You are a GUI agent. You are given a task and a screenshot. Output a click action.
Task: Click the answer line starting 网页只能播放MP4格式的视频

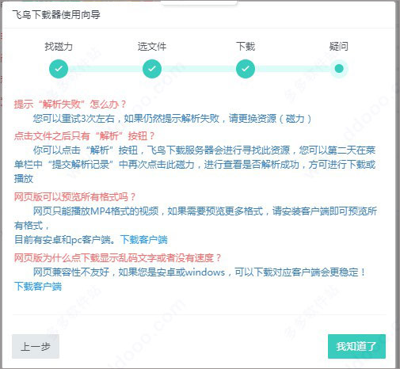point(205,211)
